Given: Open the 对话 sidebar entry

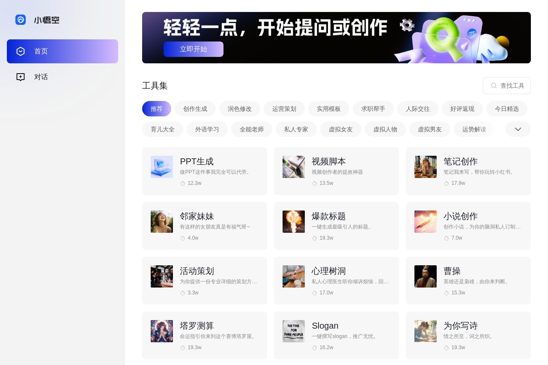Looking at the screenshot, I should [x=41, y=77].
